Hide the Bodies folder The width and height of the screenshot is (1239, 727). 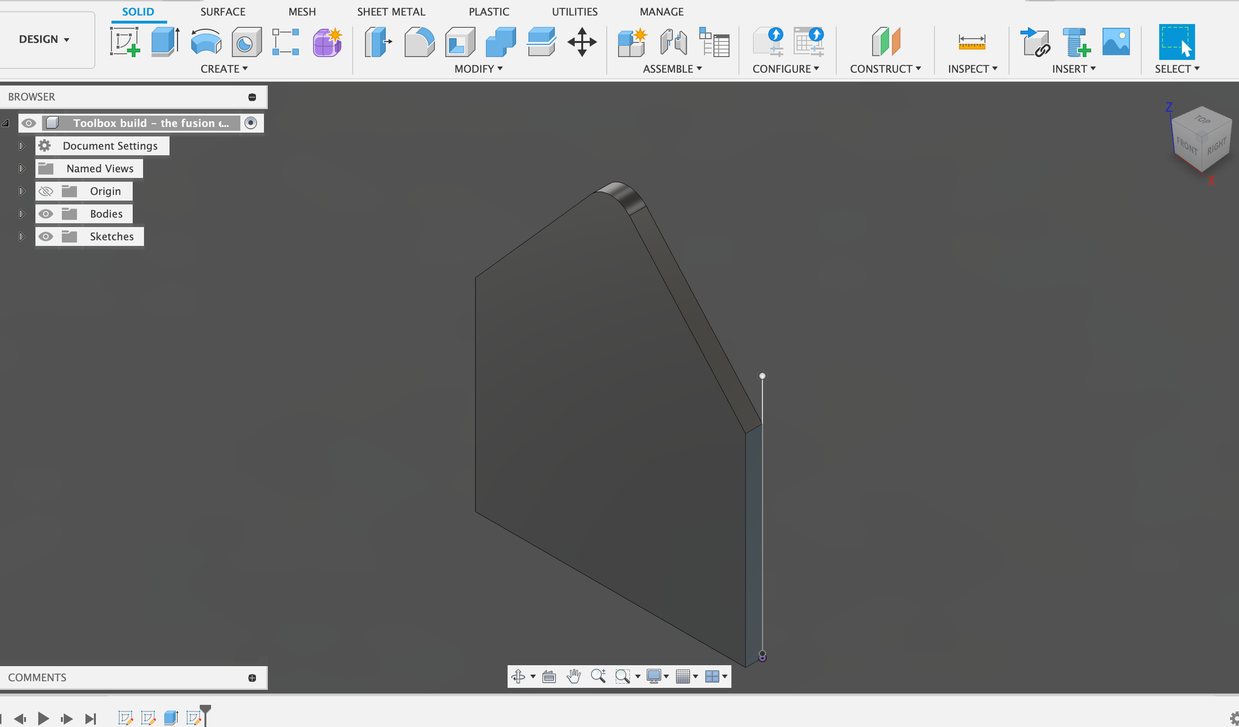coord(46,214)
